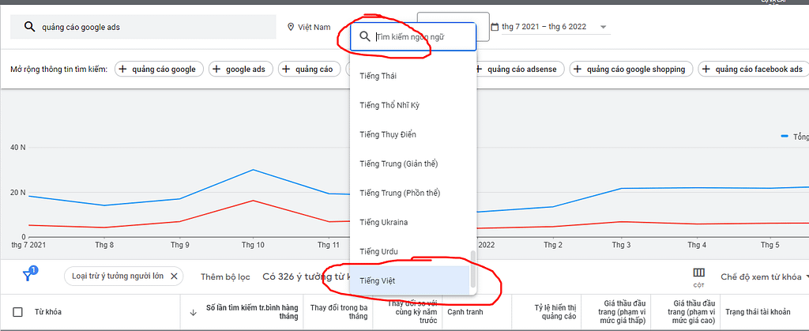Screen dimensions: 809x331
Task: Click the "Thay đổi trong ba tháng" column header
Action: click(x=339, y=312)
